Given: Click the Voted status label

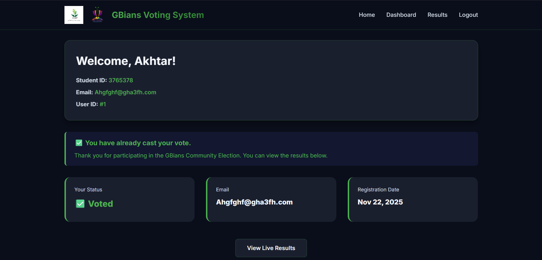Looking at the screenshot, I should 101,203.
